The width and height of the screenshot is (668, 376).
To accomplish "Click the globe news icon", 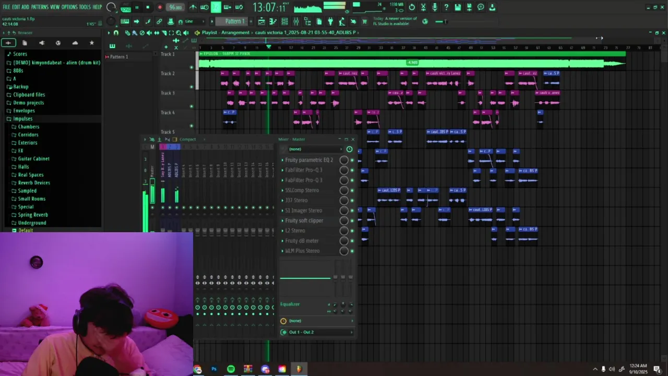I will (x=425, y=21).
